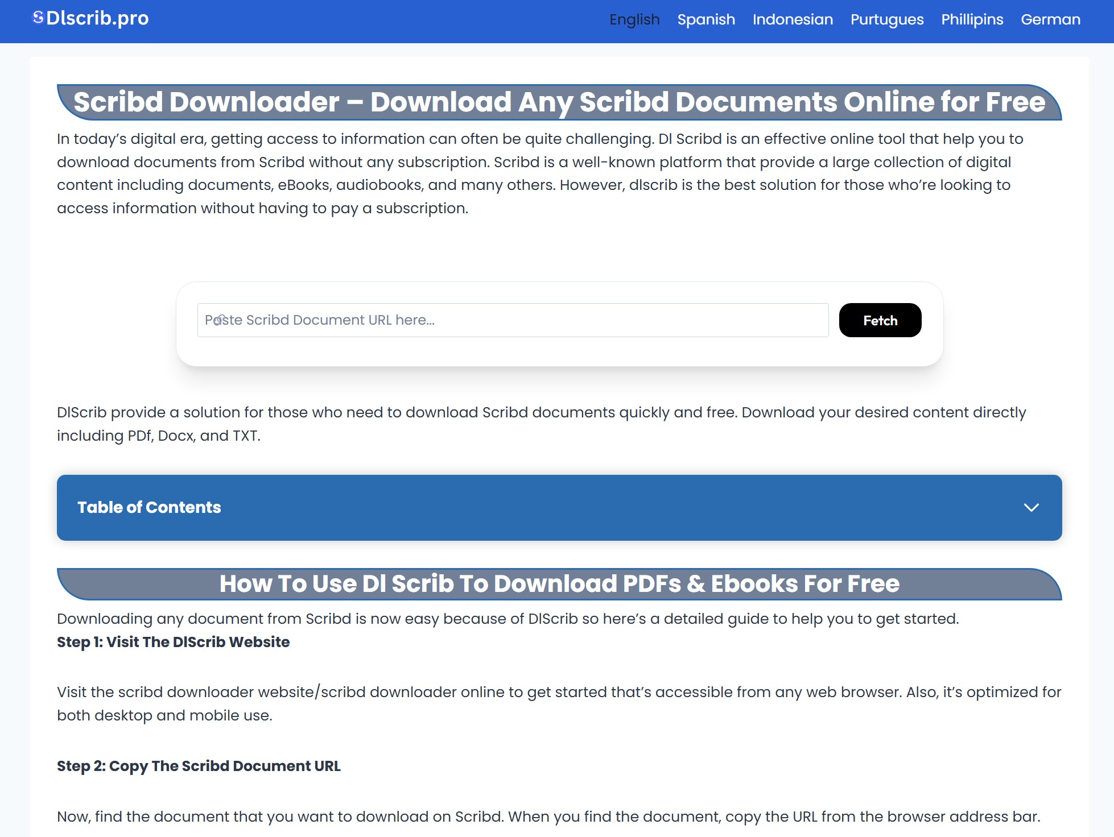Click the Step 1: Visit The DlScrib Website text
This screenshot has width=1114, height=837.
pos(172,642)
